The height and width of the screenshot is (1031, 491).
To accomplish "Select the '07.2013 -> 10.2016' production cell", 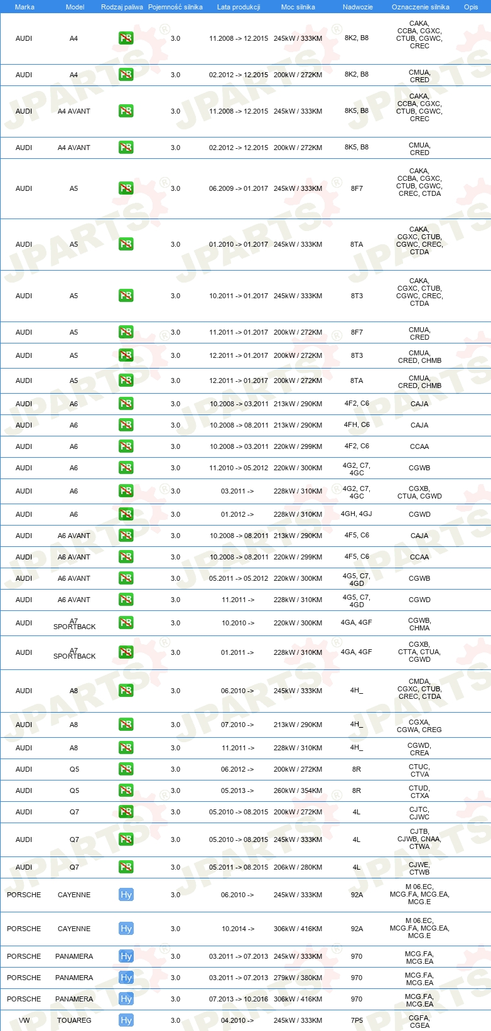I will pyautogui.click(x=239, y=999).
